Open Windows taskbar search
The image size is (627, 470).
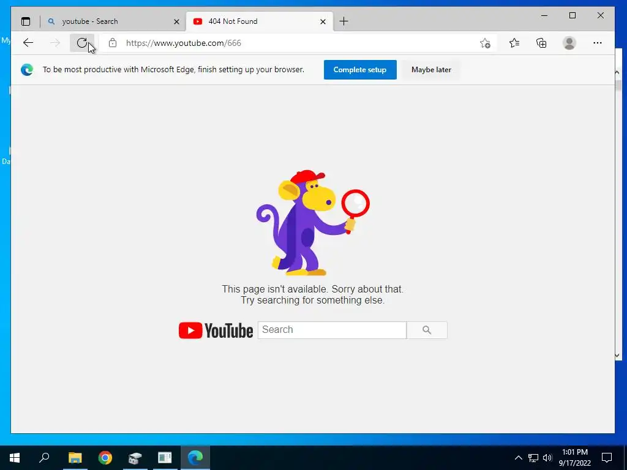44,458
